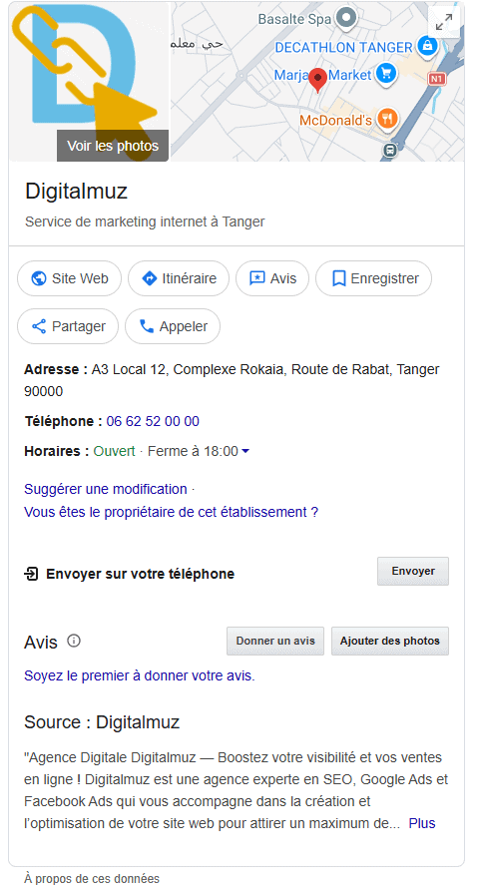
Task: Click Vous êtes le propriétaire link
Action: [171, 513]
